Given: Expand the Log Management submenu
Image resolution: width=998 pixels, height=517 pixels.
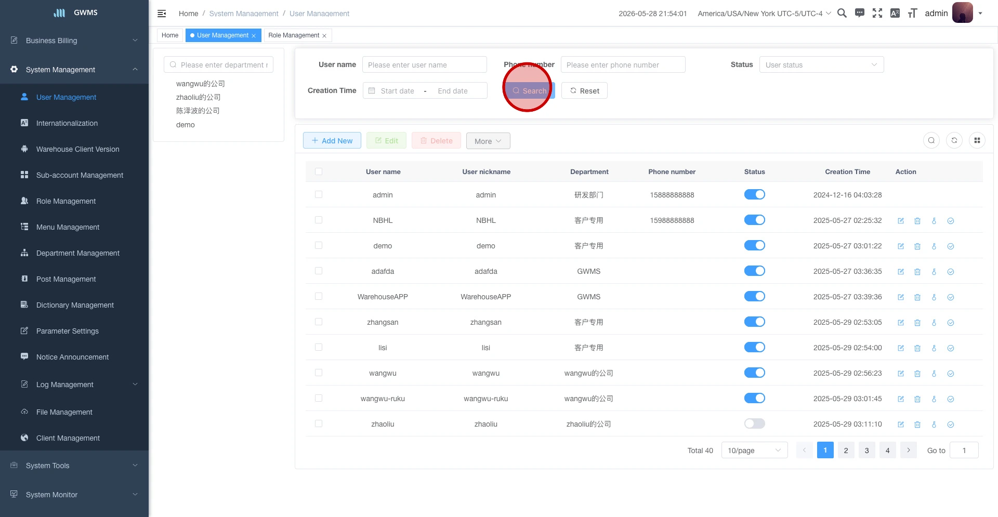Looking at the screenshot, I should coord(74,385).
